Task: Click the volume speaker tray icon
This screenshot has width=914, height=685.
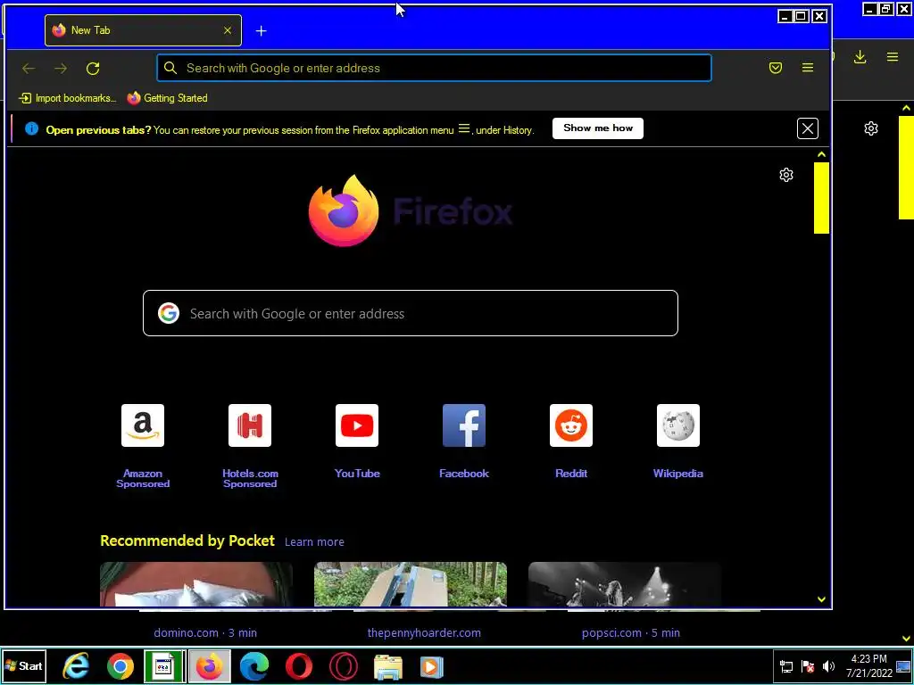Action: coord(828,665)
